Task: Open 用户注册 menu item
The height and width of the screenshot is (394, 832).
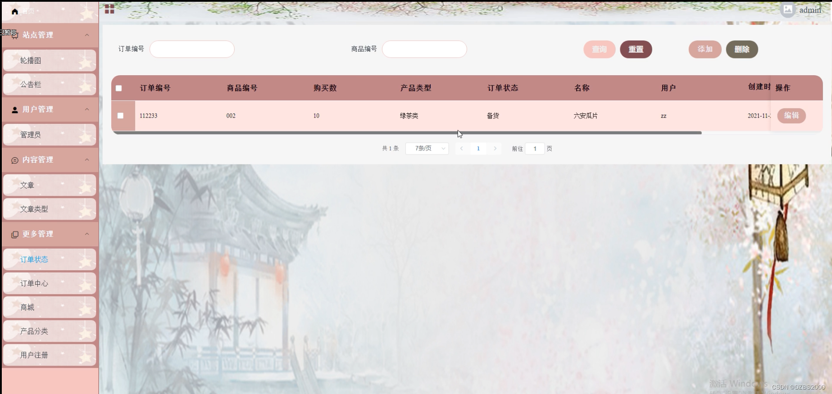Action: tap(50, 355)
